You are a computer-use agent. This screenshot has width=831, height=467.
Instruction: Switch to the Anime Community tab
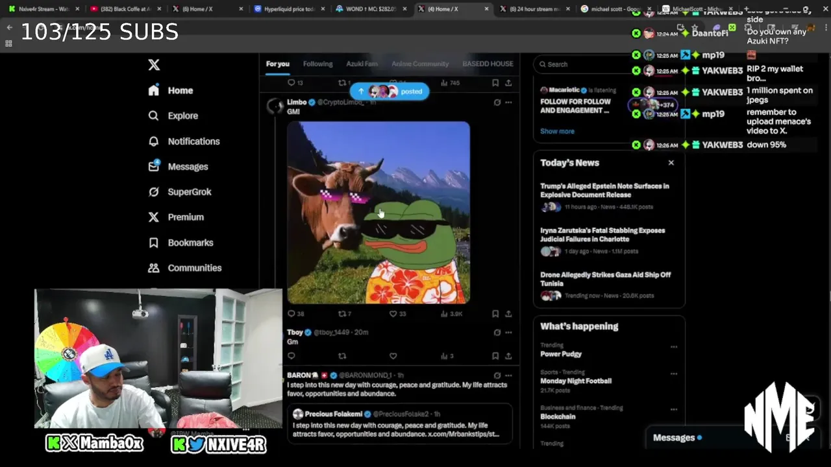click(420, 64)
